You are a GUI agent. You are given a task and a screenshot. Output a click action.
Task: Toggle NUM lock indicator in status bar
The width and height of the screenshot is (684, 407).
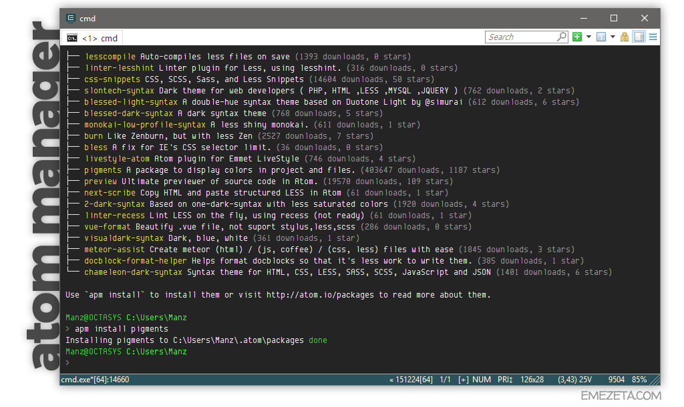point(482,380)
